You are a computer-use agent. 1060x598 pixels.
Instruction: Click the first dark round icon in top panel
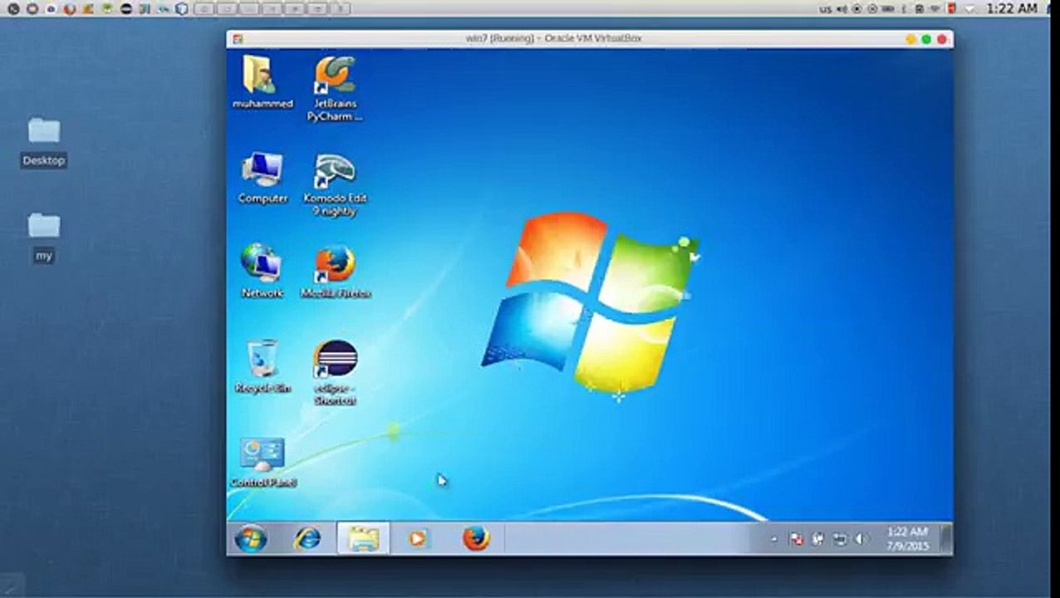(x=13, y=9)
